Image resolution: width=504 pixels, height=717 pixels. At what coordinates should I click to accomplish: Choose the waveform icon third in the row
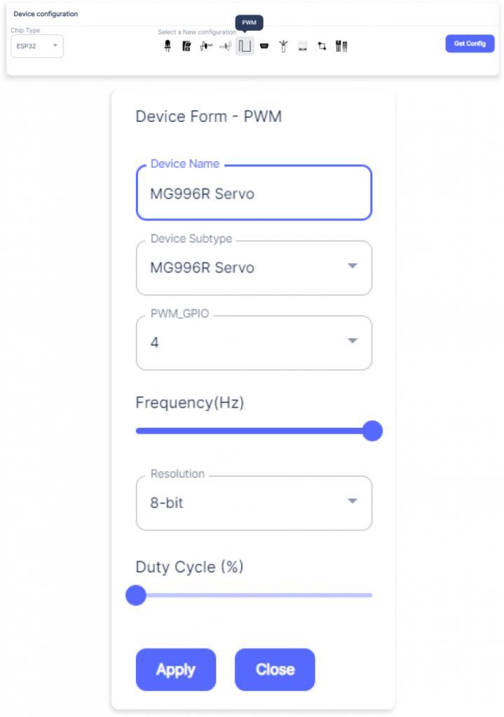(206, 46)
